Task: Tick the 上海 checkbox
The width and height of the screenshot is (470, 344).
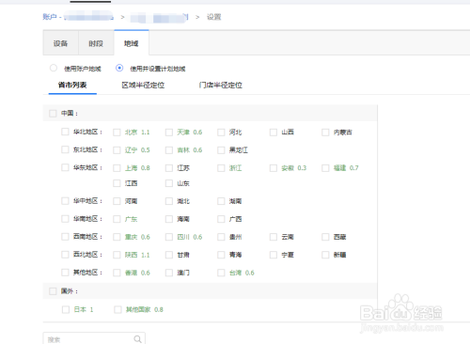Action: tap(117, 168)
